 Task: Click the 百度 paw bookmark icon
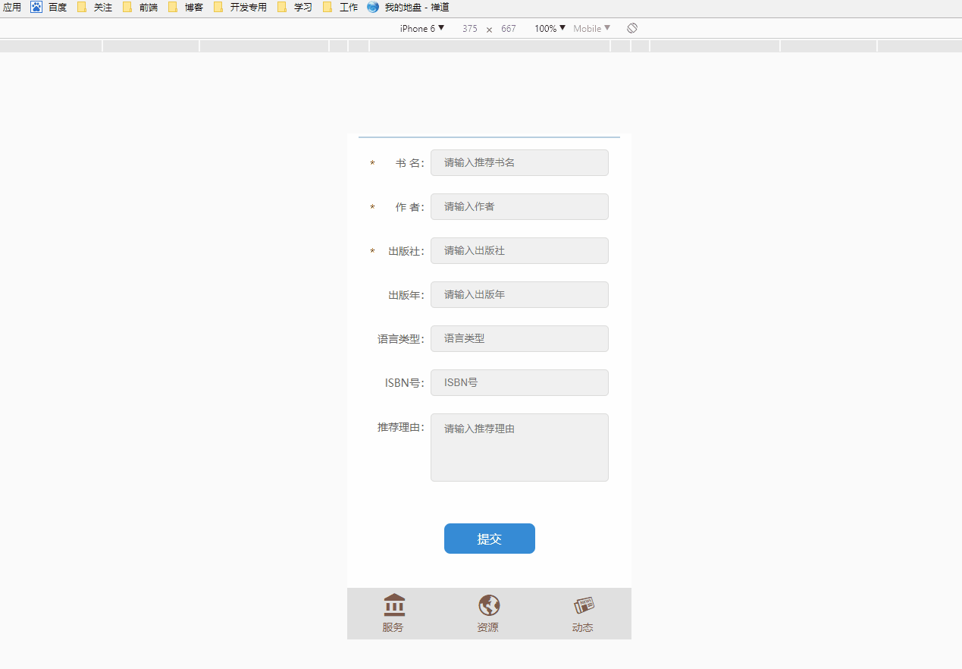pos(36,7)
